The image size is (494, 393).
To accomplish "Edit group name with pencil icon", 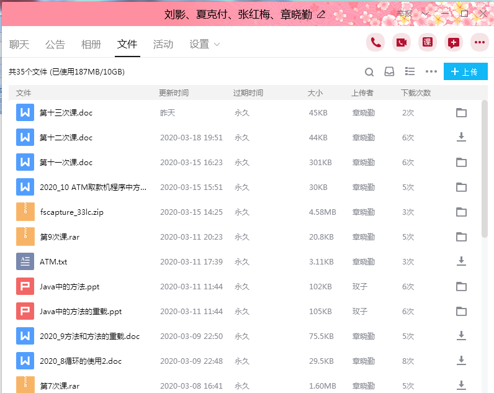I will coord(321,14).
